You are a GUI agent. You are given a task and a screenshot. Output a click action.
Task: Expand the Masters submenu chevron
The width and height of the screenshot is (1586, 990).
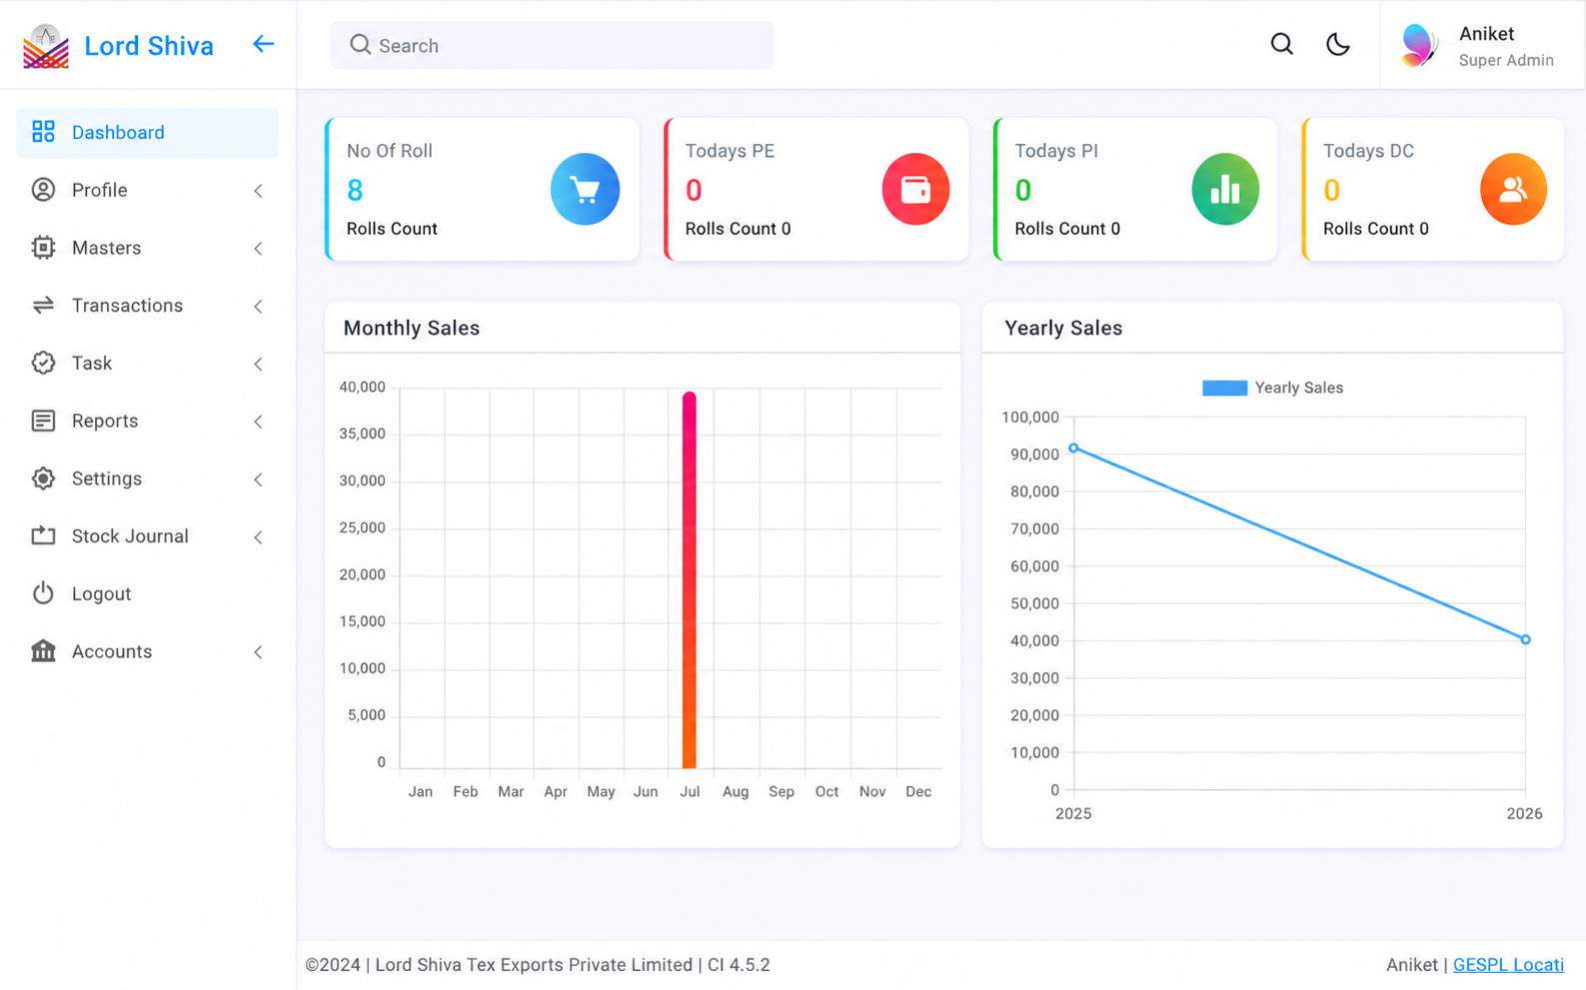(258, 248)
